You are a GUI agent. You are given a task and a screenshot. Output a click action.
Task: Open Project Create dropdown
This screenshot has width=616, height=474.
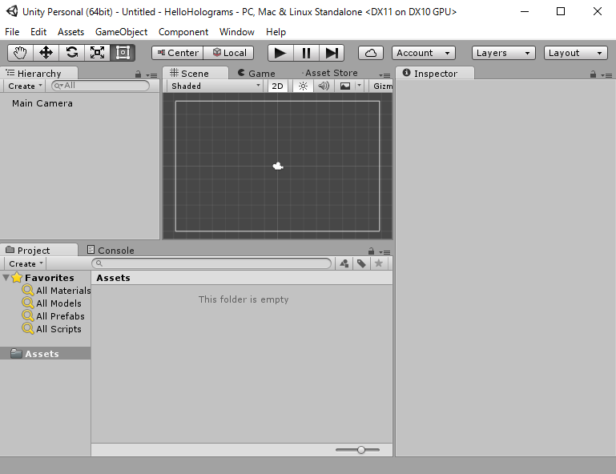[x=25, y=264]
